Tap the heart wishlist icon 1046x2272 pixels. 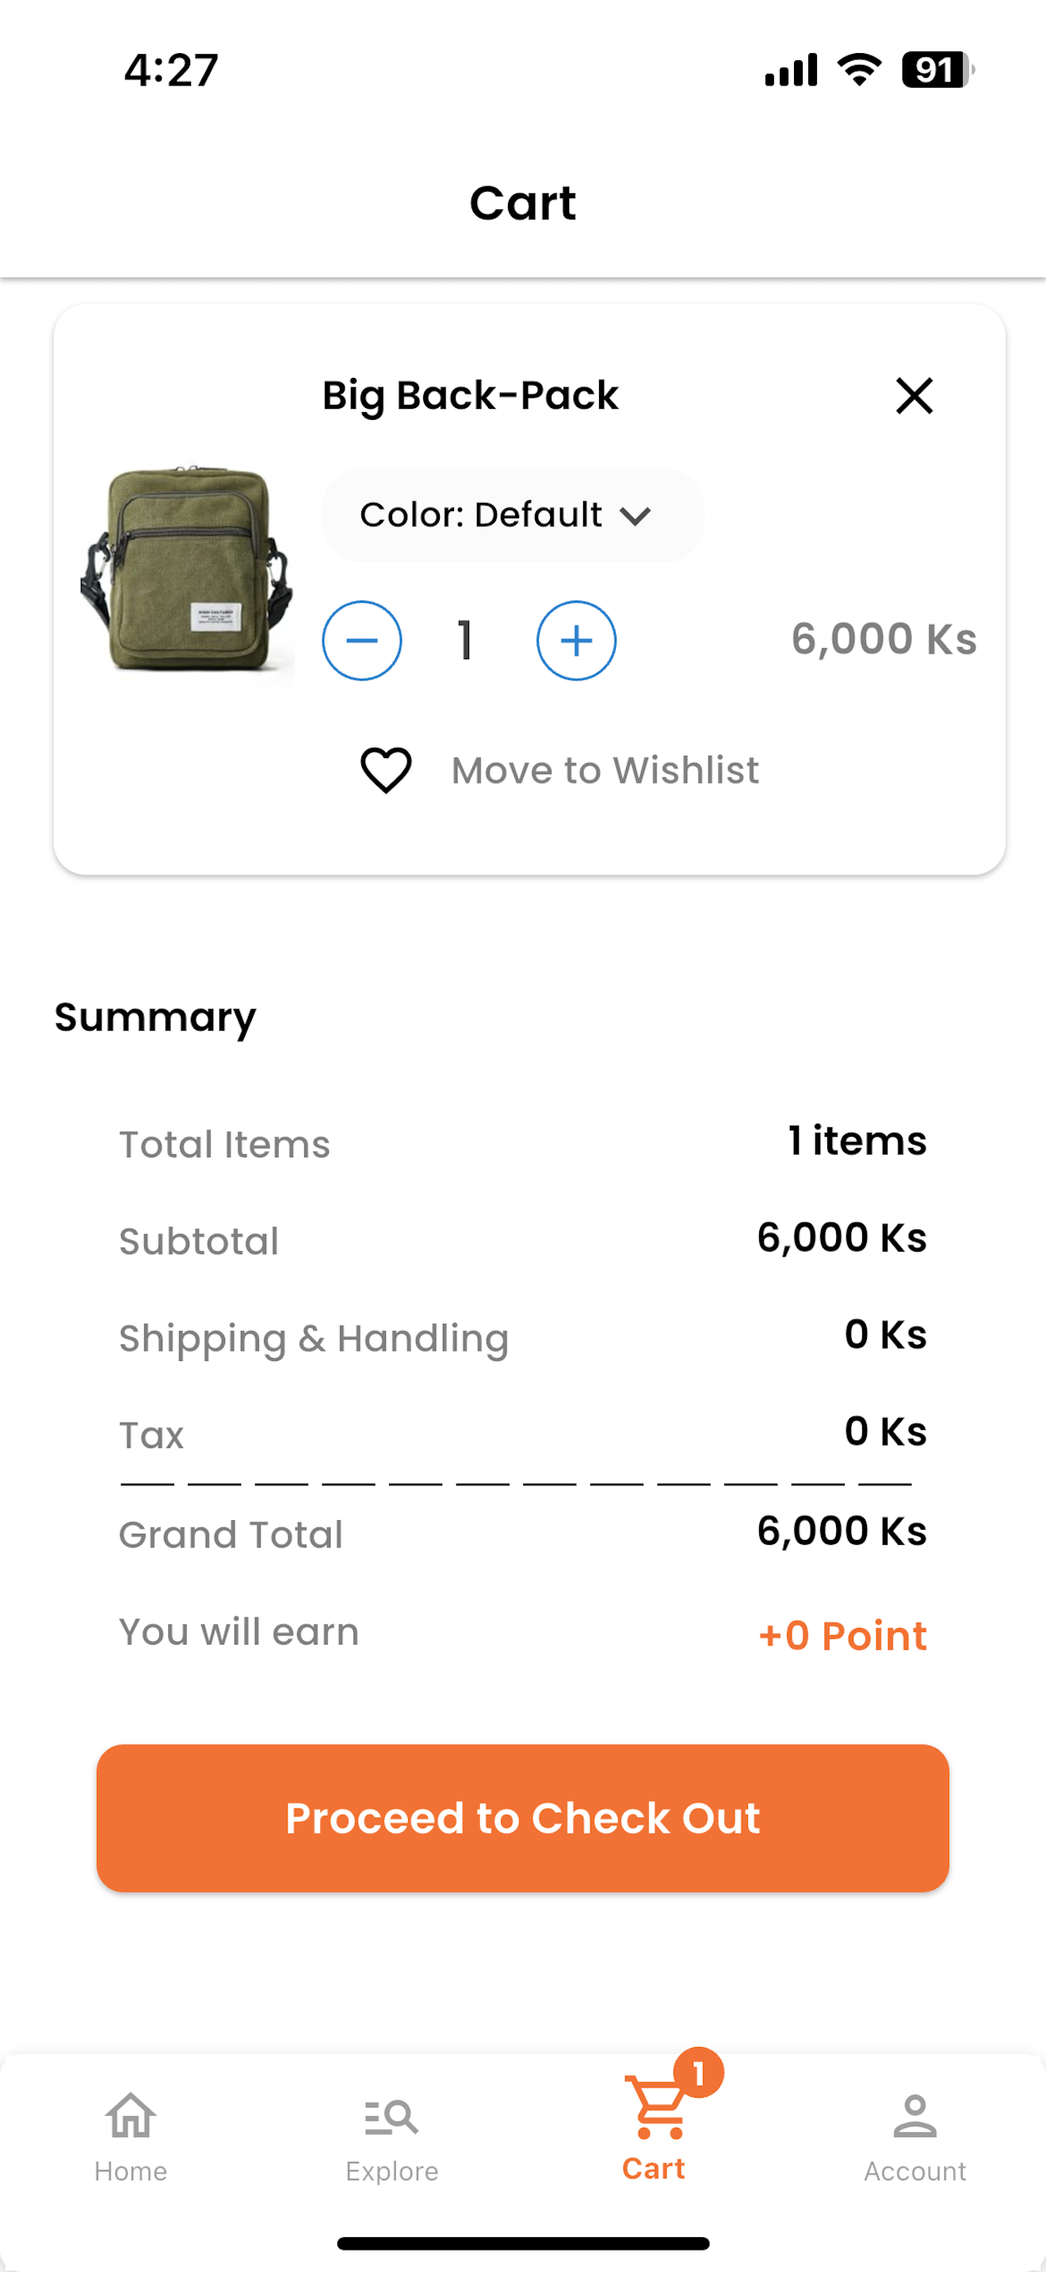pyautogui.click(x=385, y=770)
